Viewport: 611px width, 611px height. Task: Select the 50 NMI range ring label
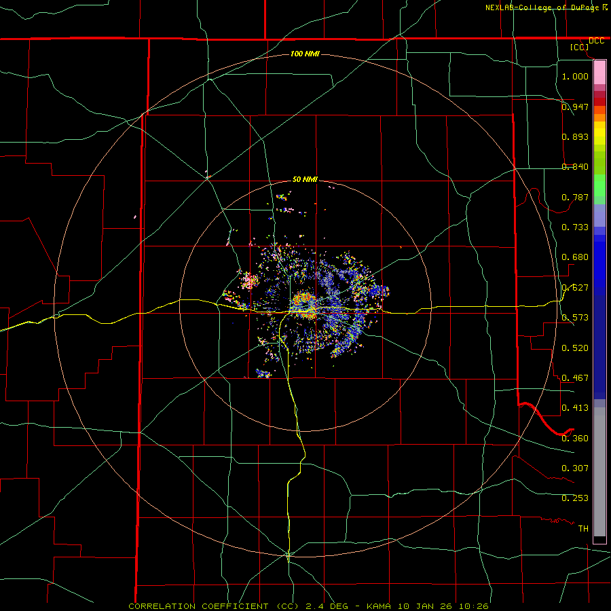click(x=305, y=179)
